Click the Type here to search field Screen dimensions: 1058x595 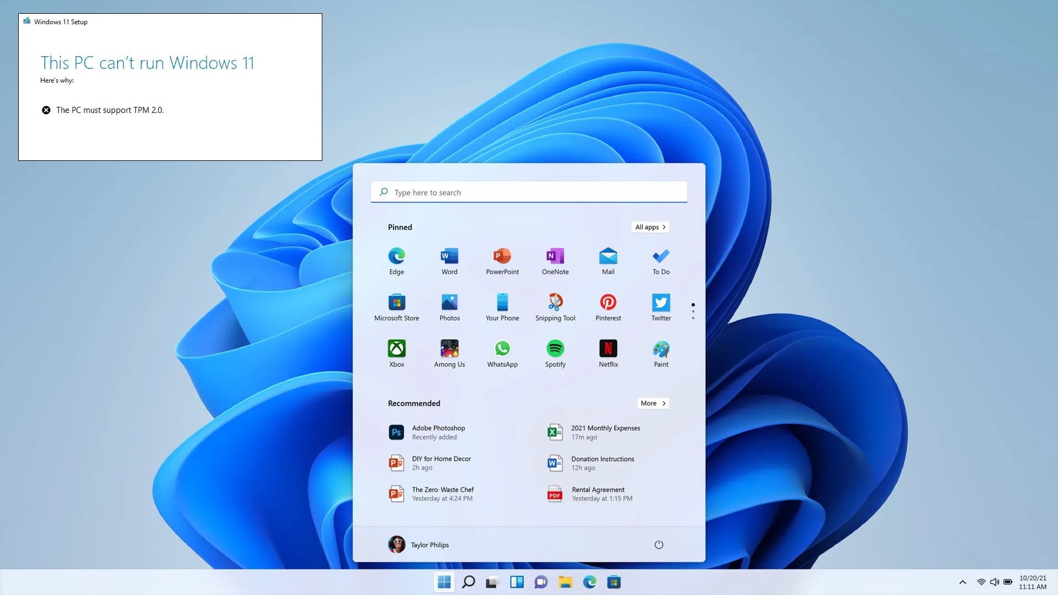(529, 192)
